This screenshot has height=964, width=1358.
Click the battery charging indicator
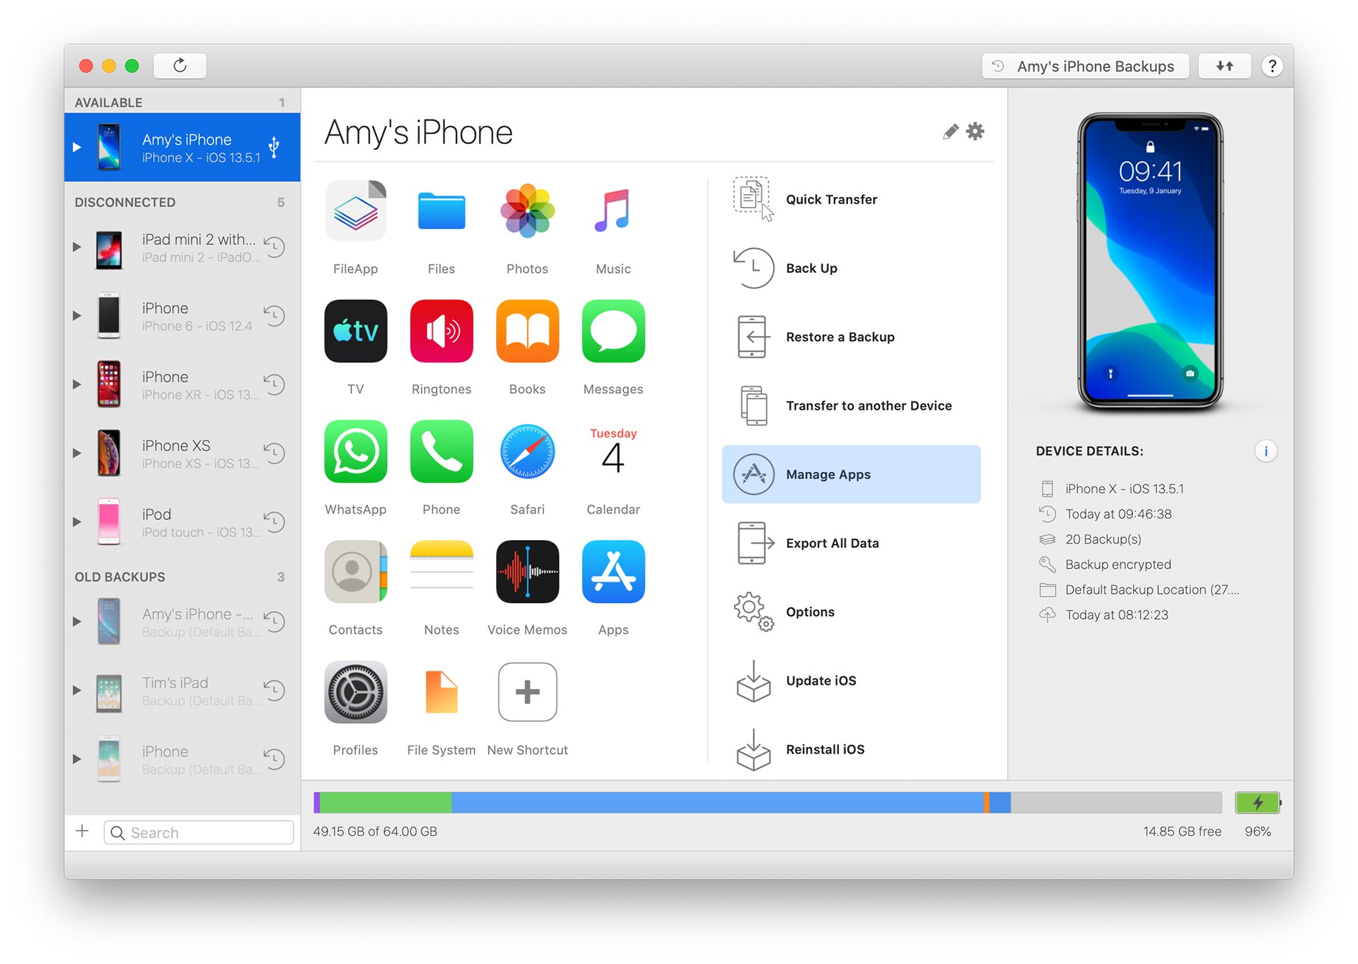point(1258,803)
